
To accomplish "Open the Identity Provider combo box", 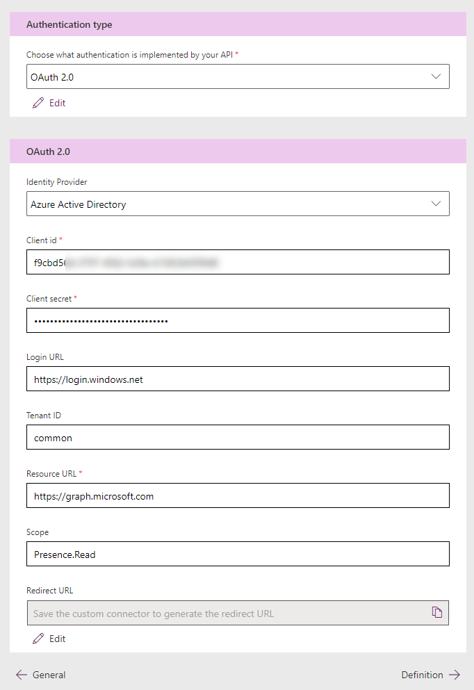I will tap(238, 204).
